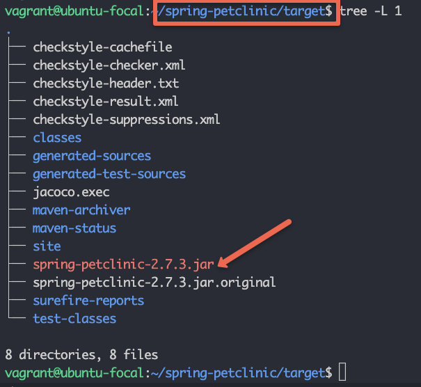Image resolution: width=421 pixels, height=387 pixels.
Task: Click checkstyle-suppressions.xml in the listing
Action: 127,120
